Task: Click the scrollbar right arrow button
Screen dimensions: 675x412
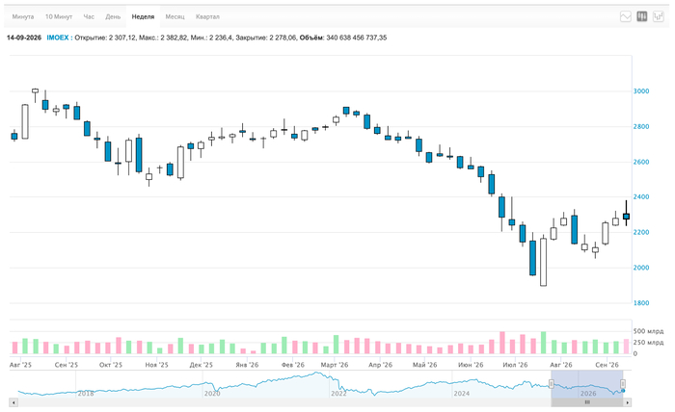Action: 627,402
